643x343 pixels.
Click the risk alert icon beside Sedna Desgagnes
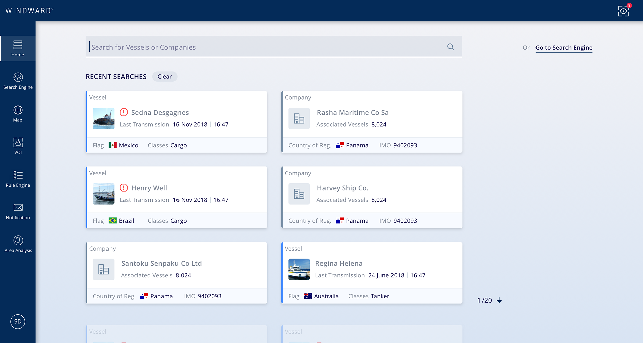(124, 112)
